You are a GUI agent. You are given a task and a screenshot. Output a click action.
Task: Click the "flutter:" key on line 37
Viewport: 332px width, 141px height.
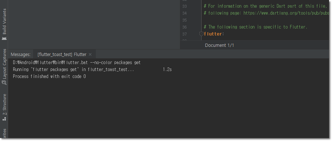coord(214,34)
